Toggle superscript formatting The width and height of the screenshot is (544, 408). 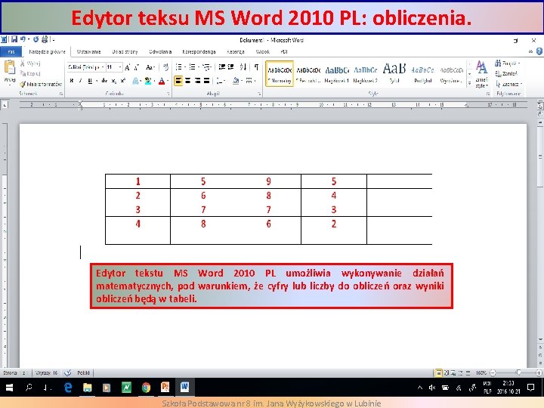pos(123,81)
